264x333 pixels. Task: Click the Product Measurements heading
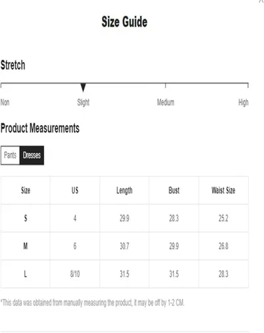pos(40,129)
